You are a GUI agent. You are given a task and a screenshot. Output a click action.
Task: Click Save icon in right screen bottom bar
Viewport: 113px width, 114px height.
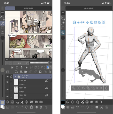click(x=73, y=107)
